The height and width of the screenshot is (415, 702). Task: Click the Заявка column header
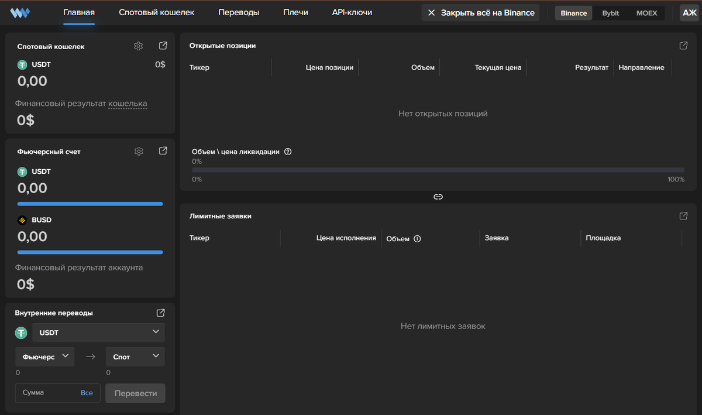[497, 238]
